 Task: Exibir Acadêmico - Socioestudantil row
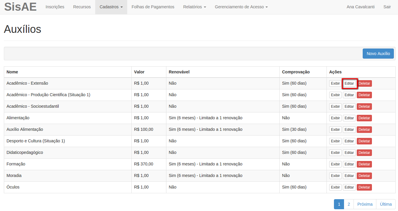tap(335, 107)
